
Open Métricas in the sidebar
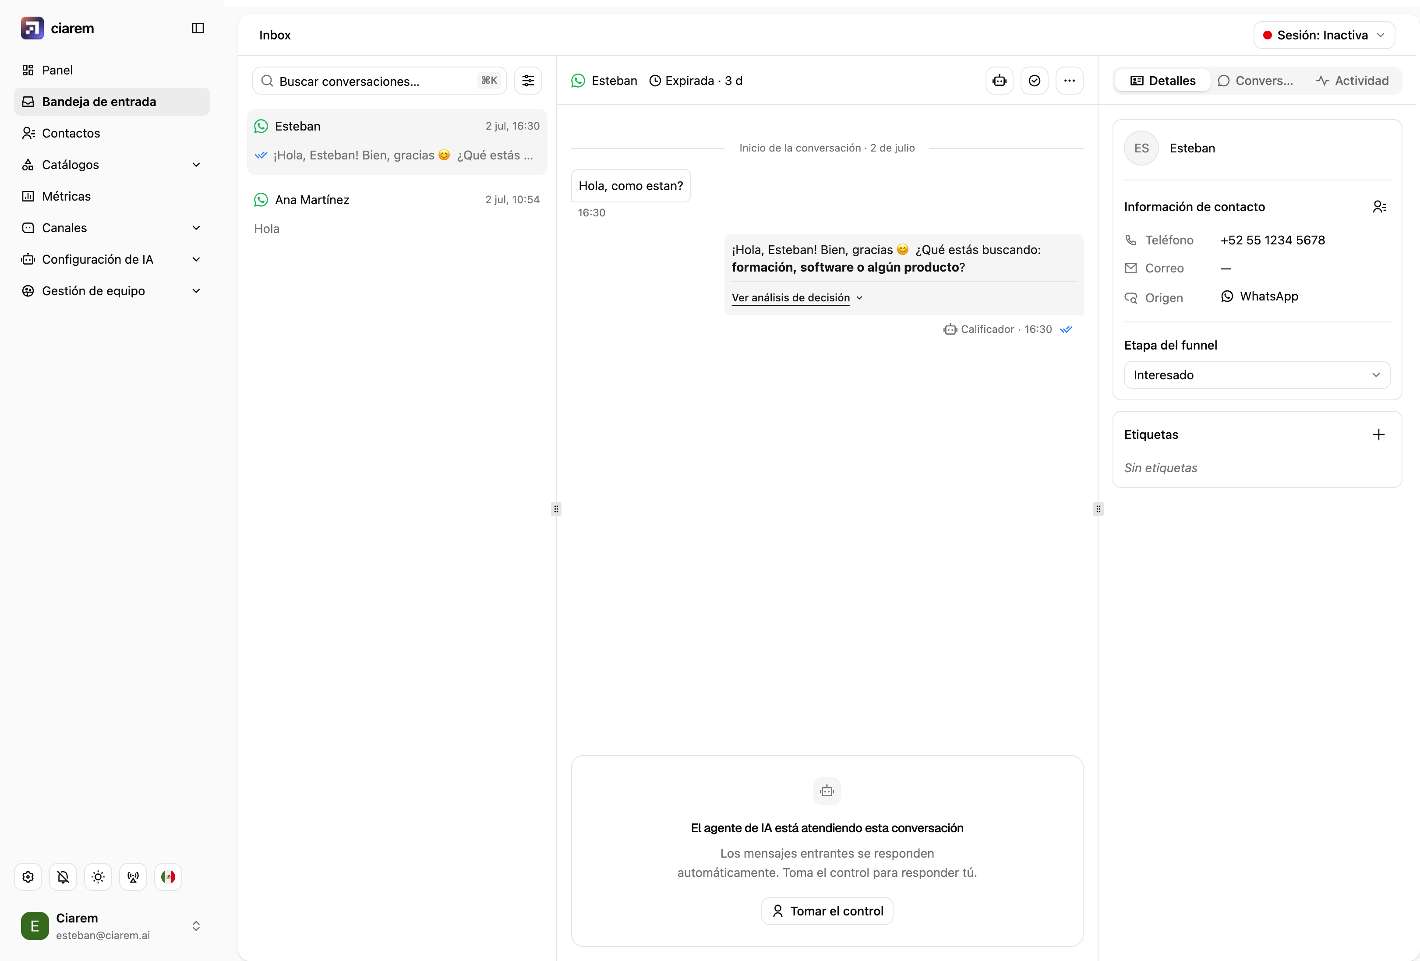[112, 196]
